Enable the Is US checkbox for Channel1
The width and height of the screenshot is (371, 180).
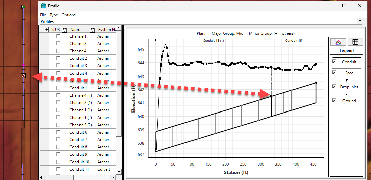[58, 36]
